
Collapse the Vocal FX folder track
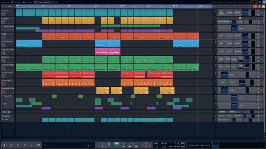pos(2,96)
